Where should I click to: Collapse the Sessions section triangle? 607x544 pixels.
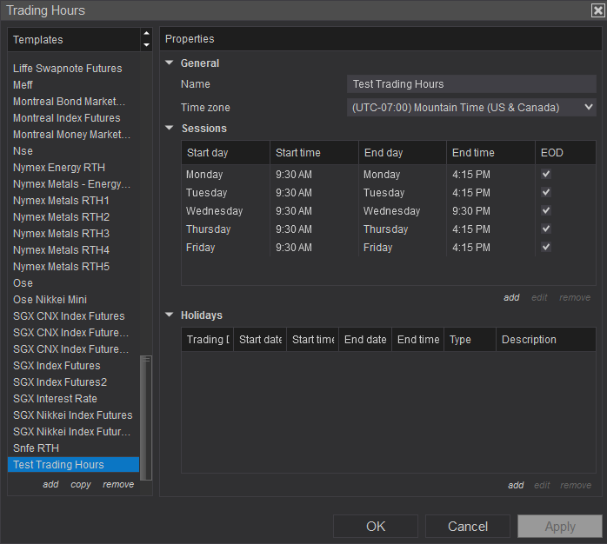coord(169,129)
